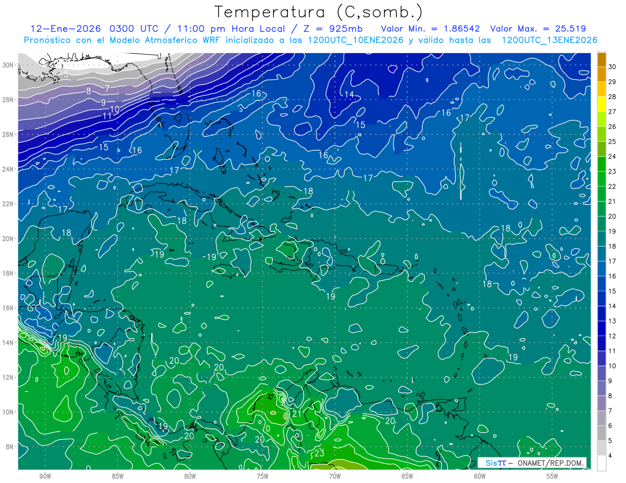Click contour label 5 in the gray zone

[x=66, y=73]
